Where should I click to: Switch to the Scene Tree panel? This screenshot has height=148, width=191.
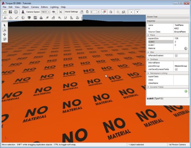pos(153,17)
